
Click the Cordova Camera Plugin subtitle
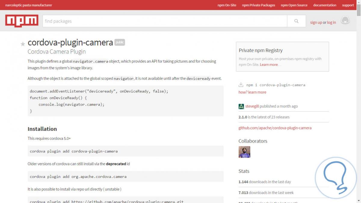pos(57,52)
